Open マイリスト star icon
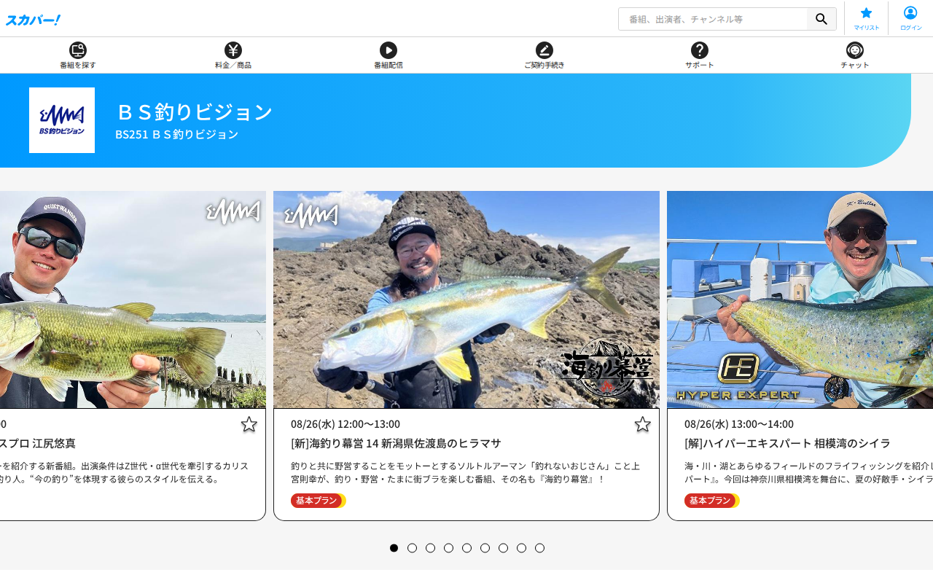The image size is (933, 583). 867,18
